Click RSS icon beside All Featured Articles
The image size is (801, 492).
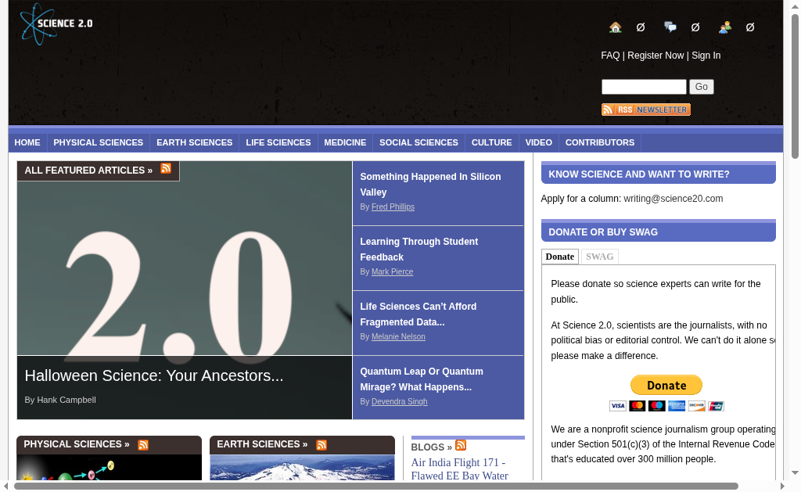[x=166, y=169]
